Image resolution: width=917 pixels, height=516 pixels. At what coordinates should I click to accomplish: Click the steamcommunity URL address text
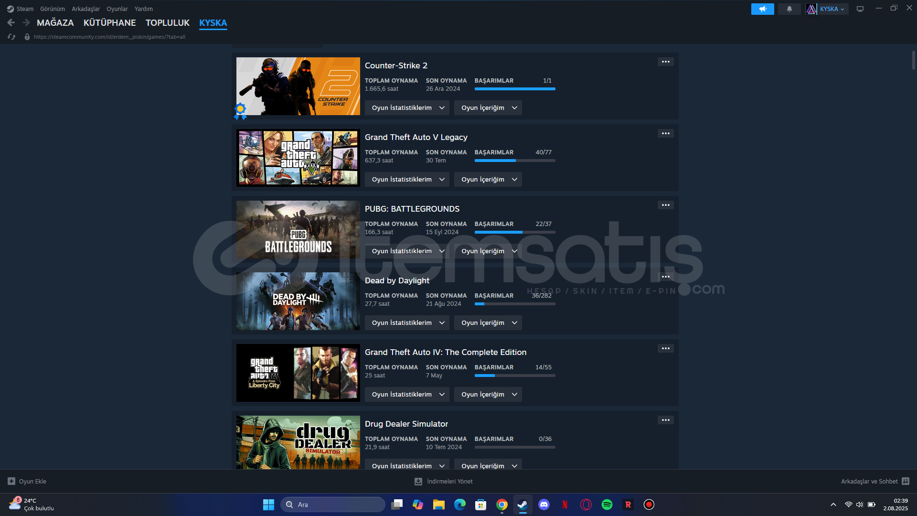coord(109,37)
